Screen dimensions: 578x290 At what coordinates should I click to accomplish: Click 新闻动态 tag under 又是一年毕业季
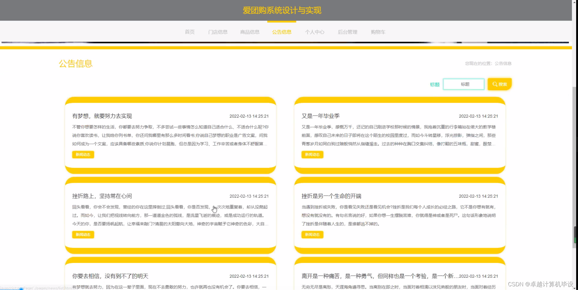point(312,155)
